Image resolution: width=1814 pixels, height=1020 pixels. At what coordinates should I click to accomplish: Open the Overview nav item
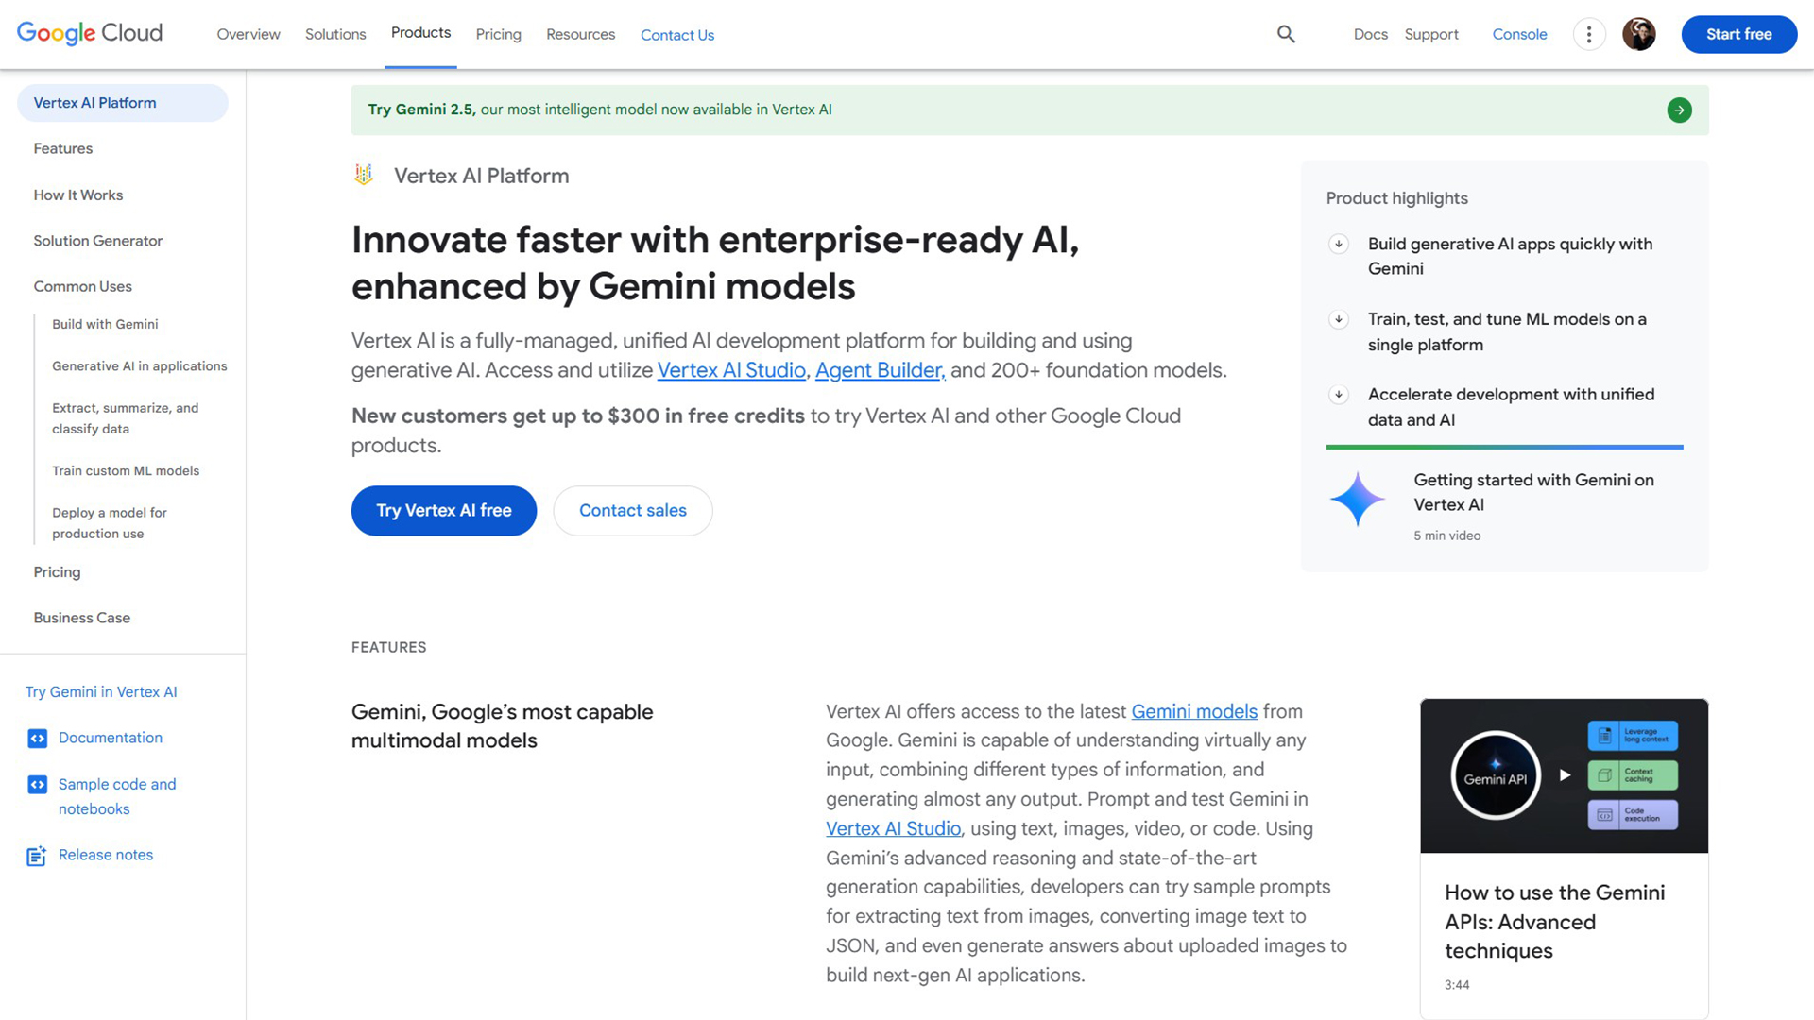click(248, 34)
